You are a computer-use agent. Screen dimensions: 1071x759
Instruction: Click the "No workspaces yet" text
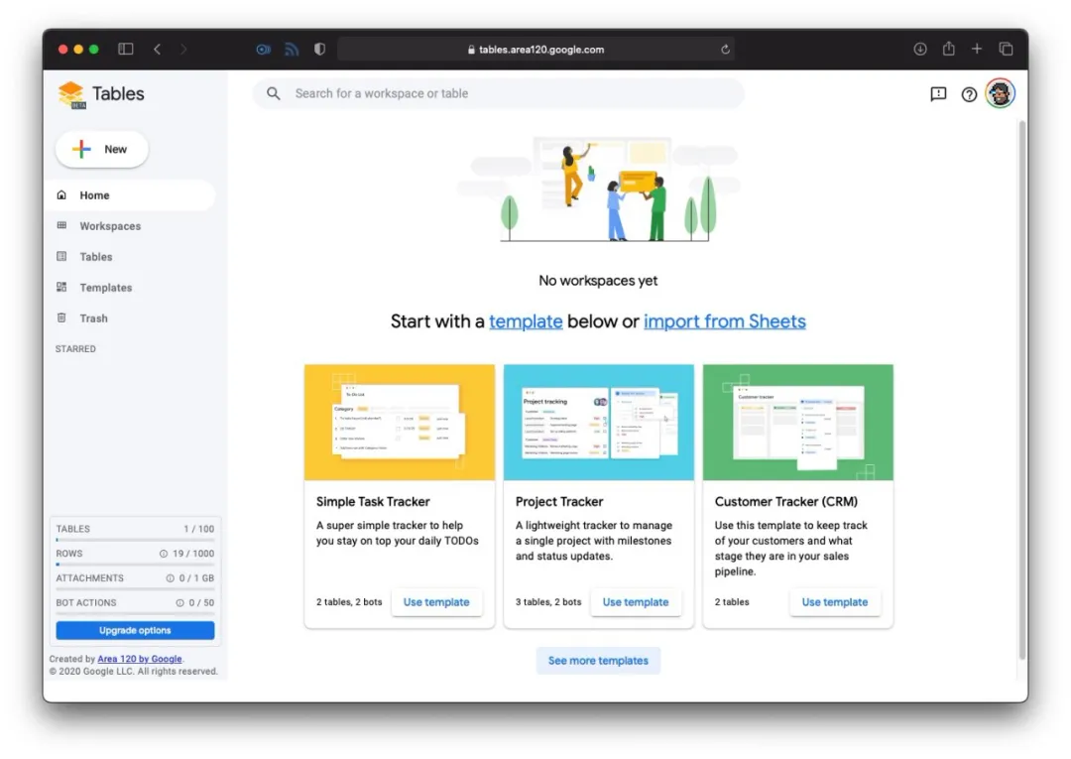[598, 281]
